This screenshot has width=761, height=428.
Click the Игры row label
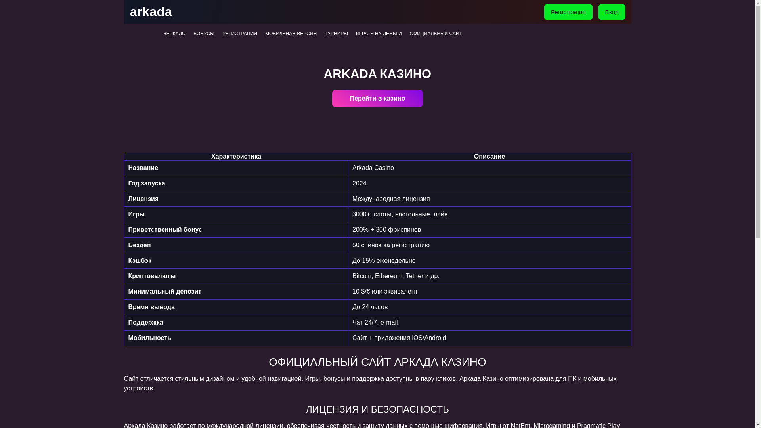[x=136, y=214]
